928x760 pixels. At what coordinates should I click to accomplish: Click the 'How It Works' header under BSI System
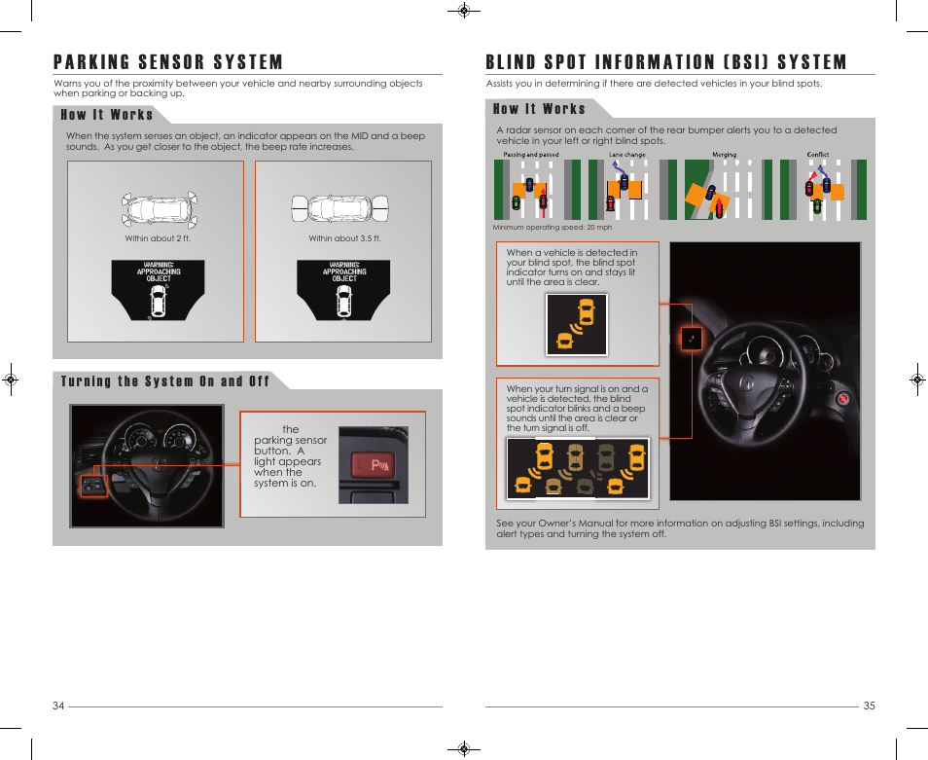click(539, 109)
